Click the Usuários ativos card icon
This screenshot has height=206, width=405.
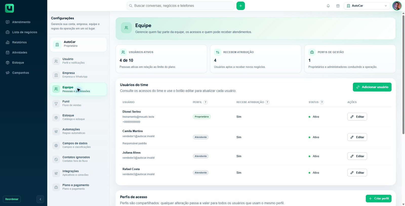[x=123, y=52]
